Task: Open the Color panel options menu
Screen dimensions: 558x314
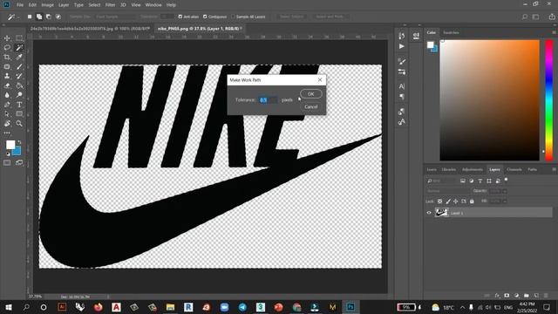Action: tap(555, 32)
